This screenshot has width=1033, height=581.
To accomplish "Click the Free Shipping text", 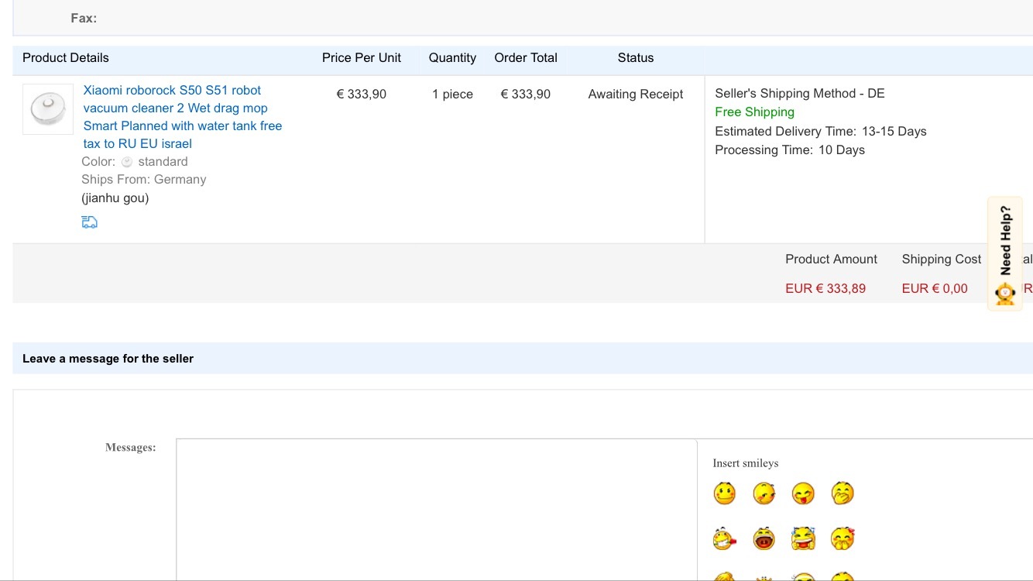I will (x=754, y=112).
